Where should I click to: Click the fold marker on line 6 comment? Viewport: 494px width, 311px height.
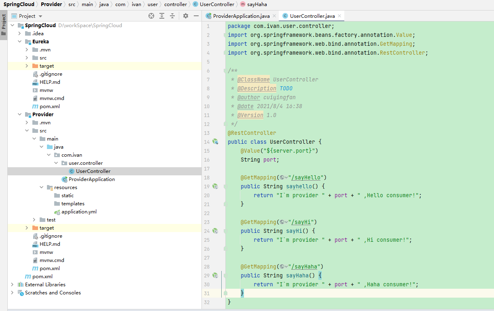click(225, 71)
